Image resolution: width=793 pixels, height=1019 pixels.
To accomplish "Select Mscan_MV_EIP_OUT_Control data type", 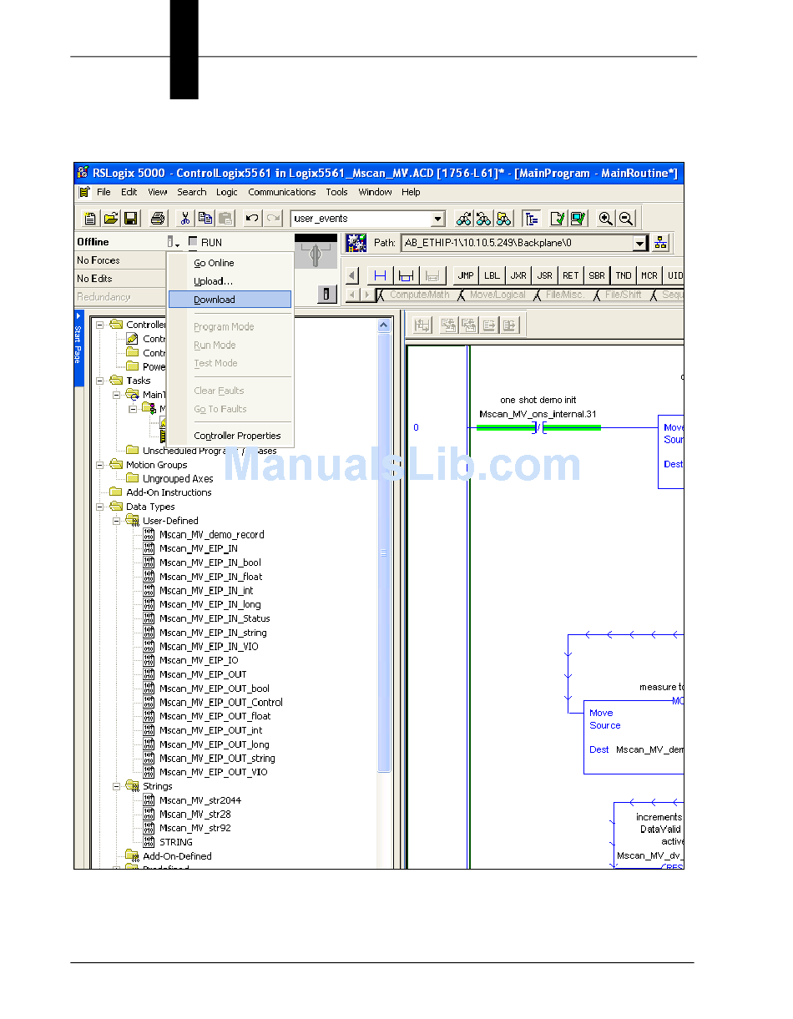I will [x=220, y=703].
